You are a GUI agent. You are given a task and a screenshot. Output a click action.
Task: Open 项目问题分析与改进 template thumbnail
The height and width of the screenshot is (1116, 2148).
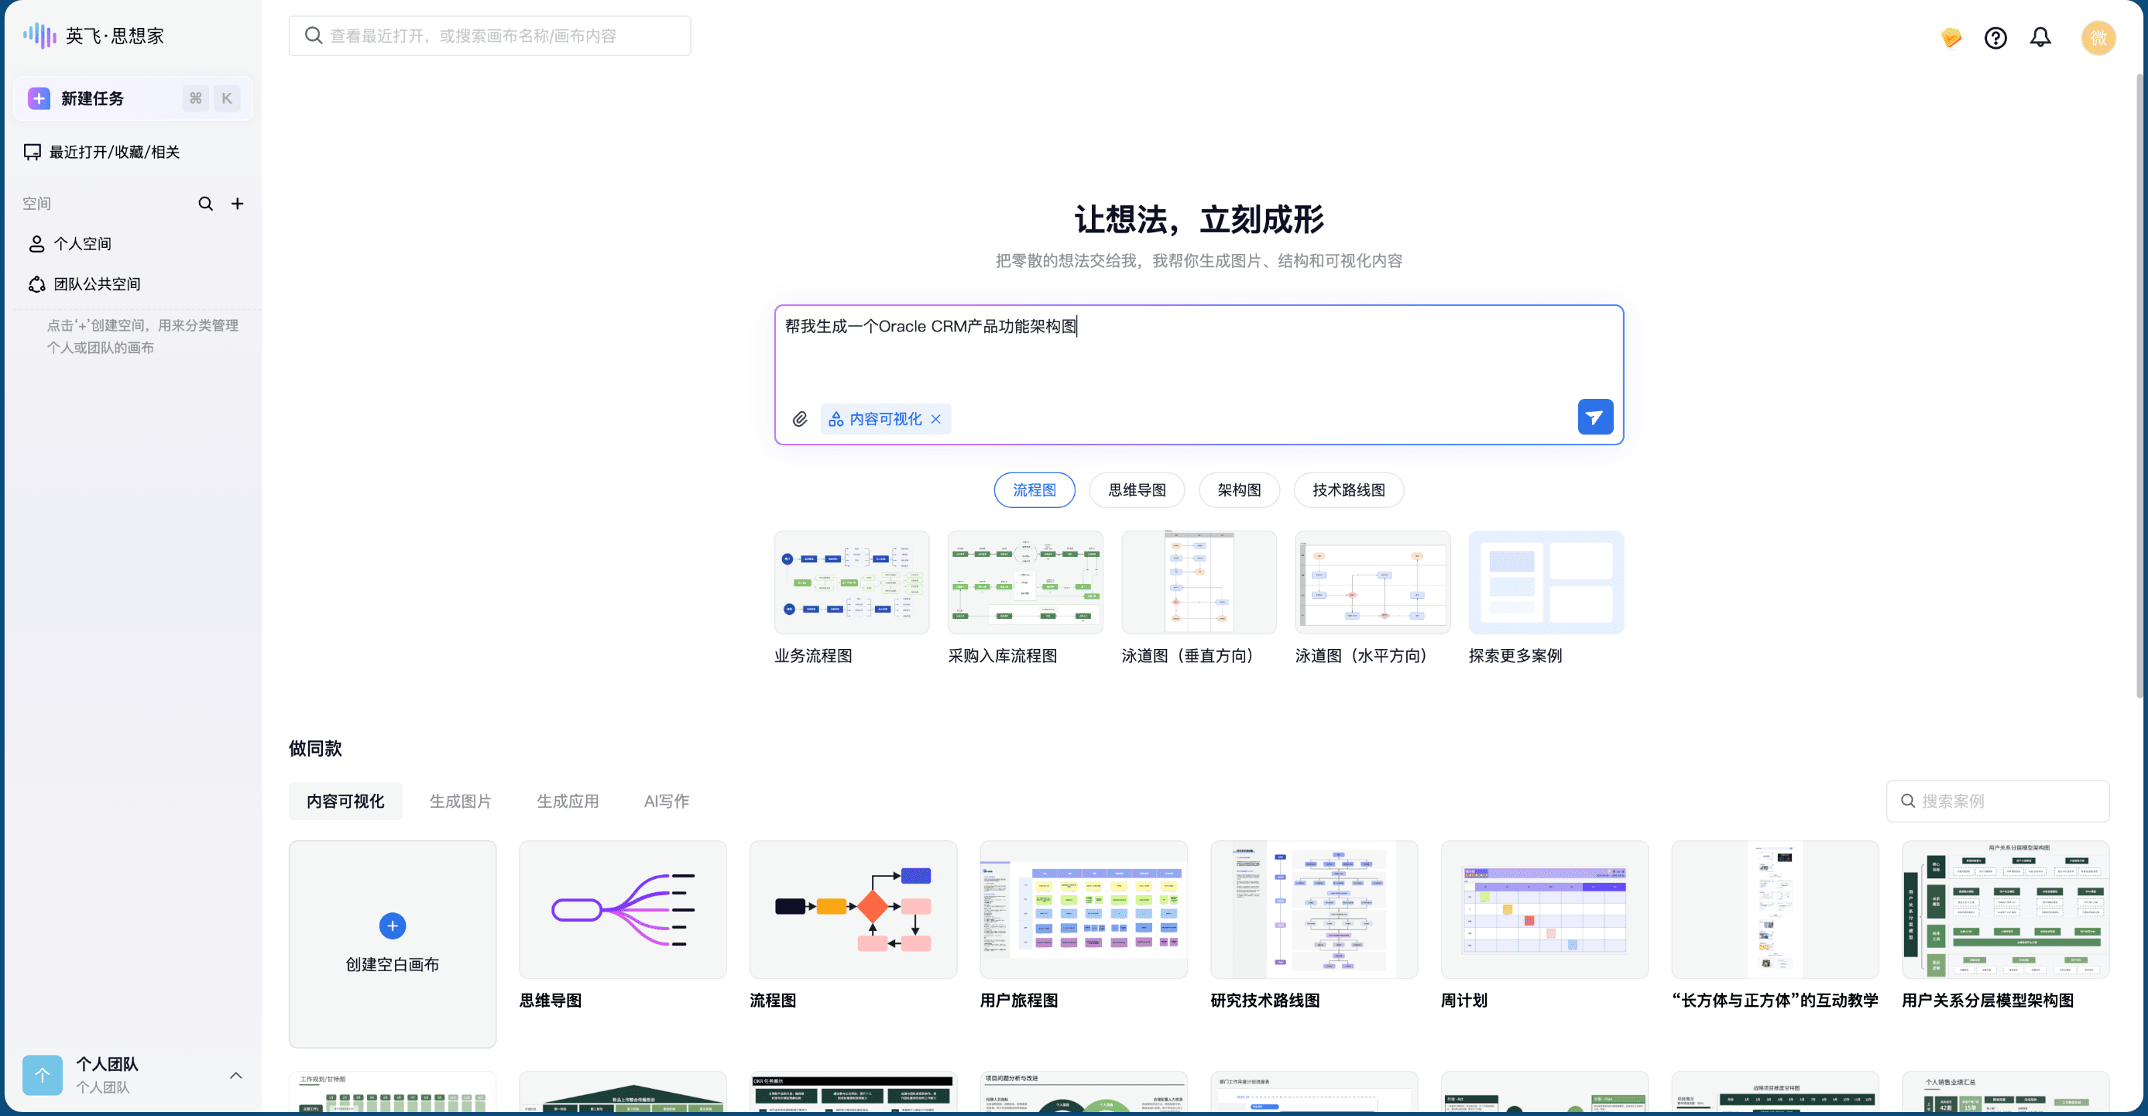coord(1083,1093)
